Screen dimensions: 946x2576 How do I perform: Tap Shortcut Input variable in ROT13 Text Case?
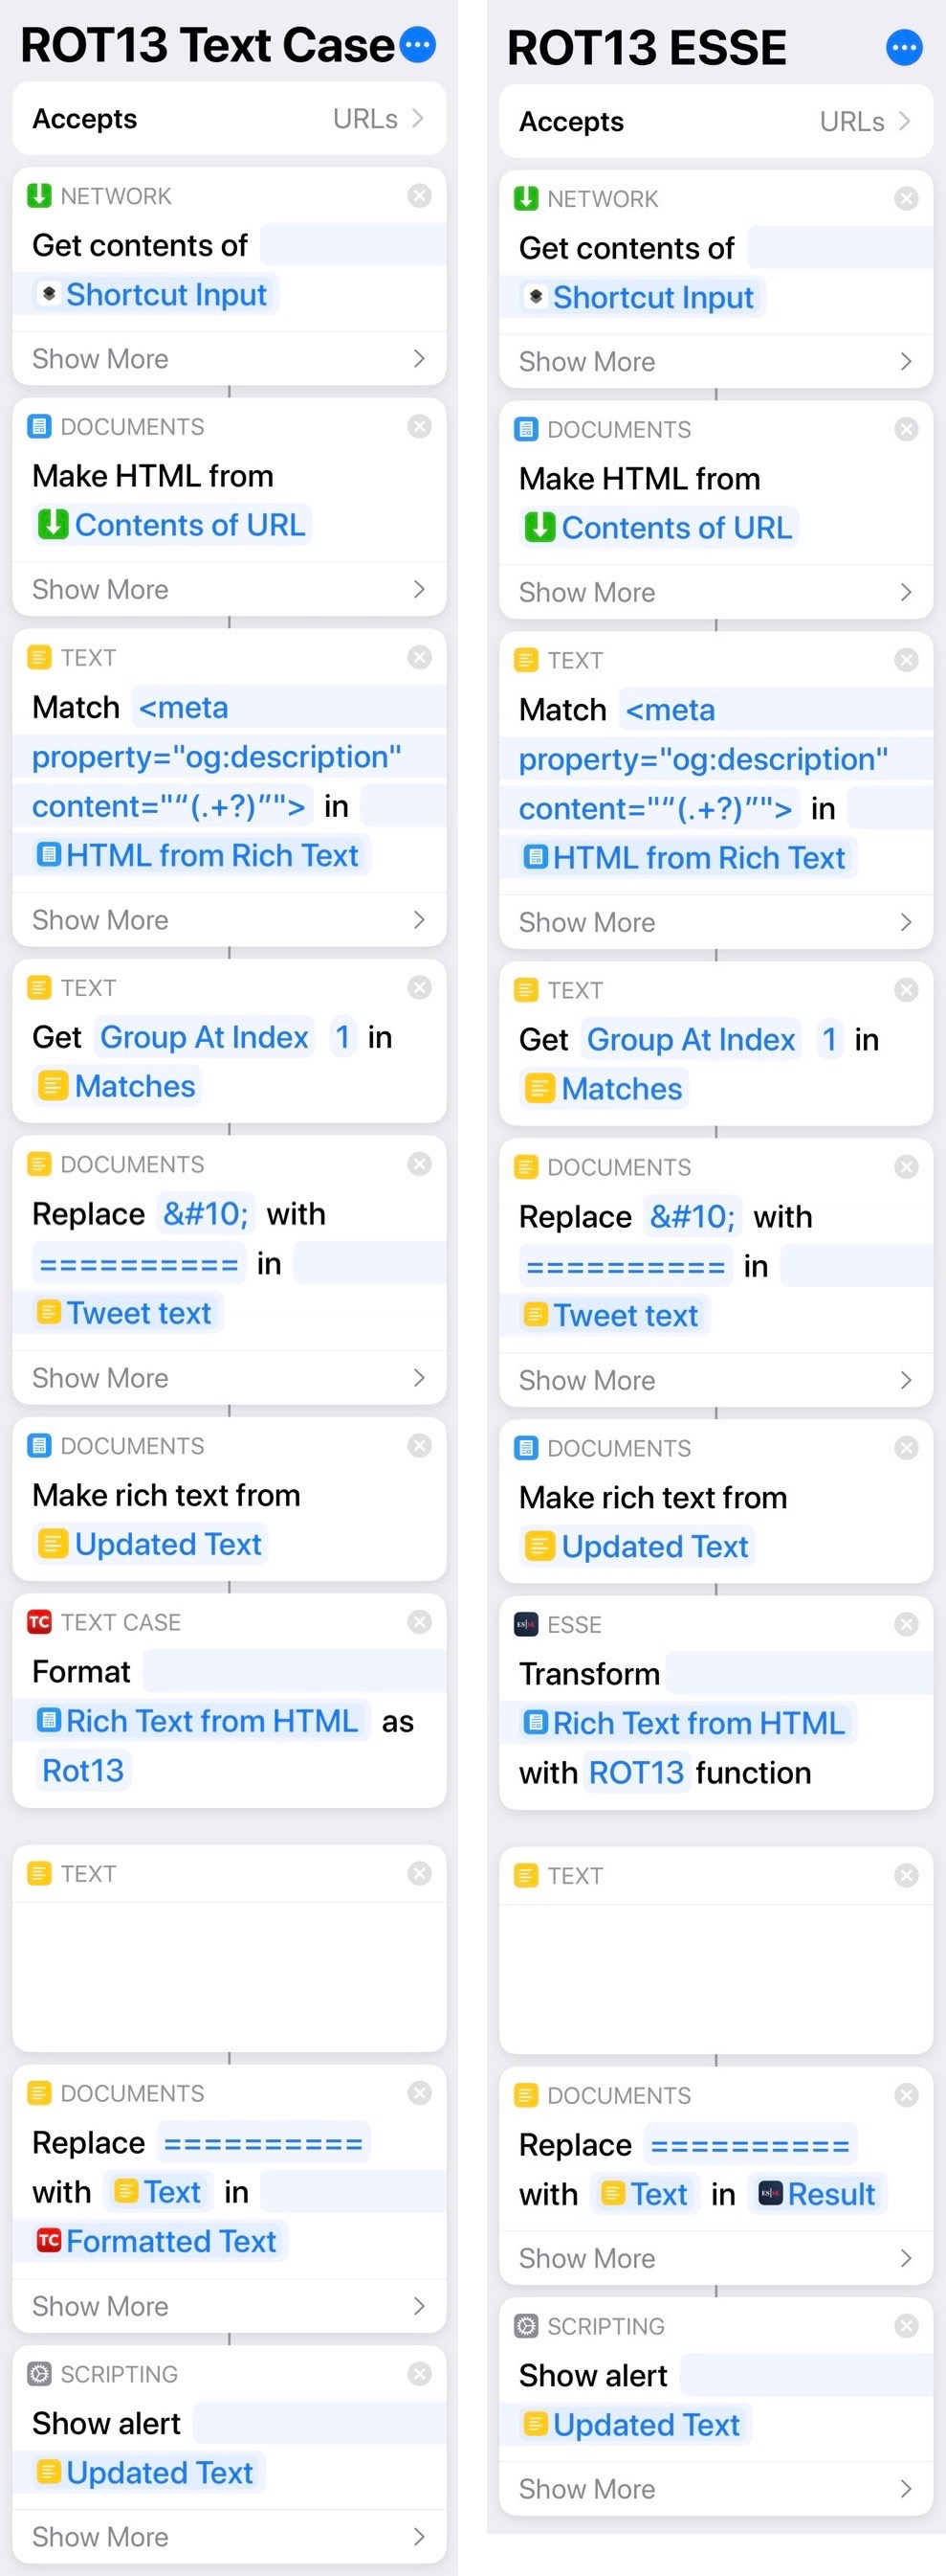155,294
